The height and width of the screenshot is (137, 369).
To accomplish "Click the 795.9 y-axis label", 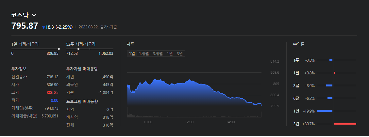I will click(275, 106).
